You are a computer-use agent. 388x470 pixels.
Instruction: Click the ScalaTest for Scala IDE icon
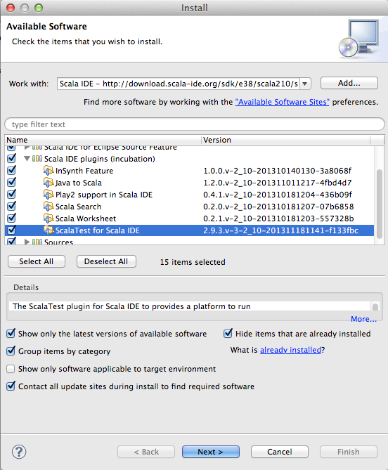tap(48, 230)
